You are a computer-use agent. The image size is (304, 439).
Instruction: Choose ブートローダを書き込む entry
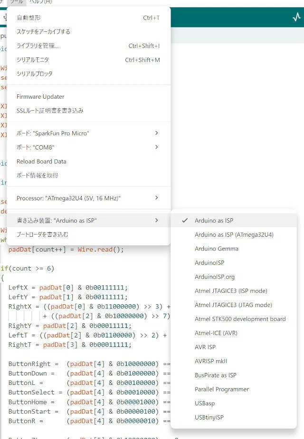tap(88, 234)
